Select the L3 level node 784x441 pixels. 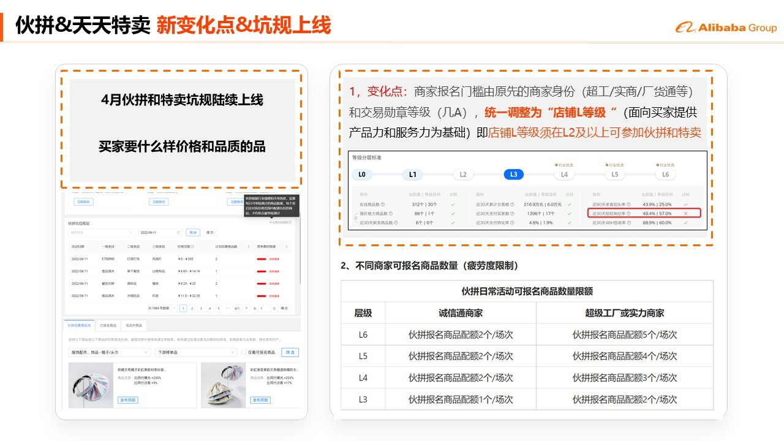pos(513,175)
